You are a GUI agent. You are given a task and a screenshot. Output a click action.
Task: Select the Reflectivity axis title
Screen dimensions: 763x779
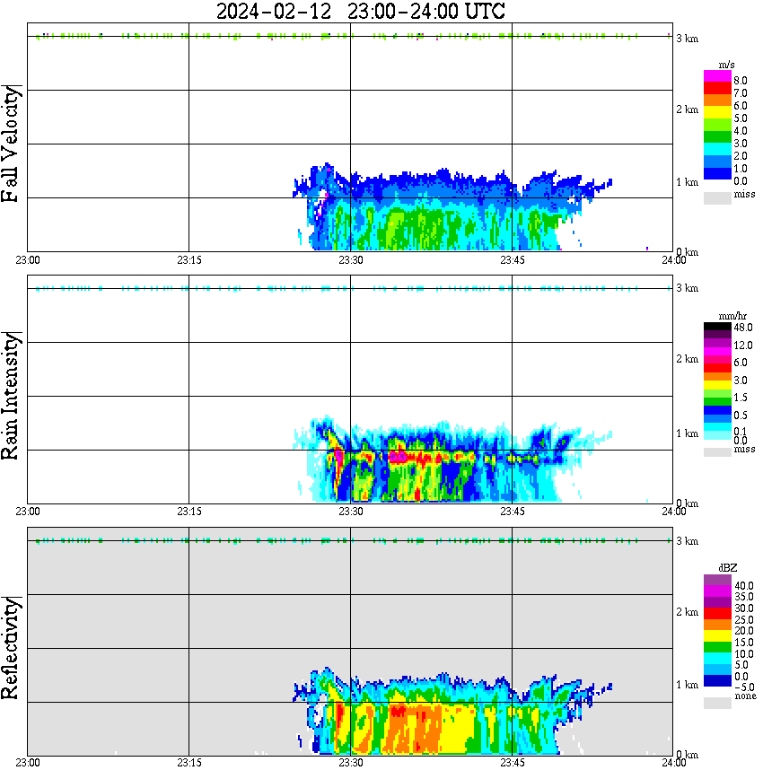pos(10,648)
